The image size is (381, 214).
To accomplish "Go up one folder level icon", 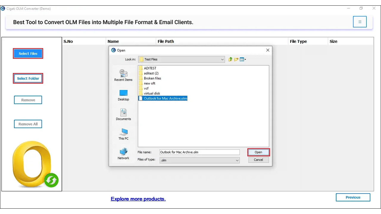I will click(x=230, y=59).
